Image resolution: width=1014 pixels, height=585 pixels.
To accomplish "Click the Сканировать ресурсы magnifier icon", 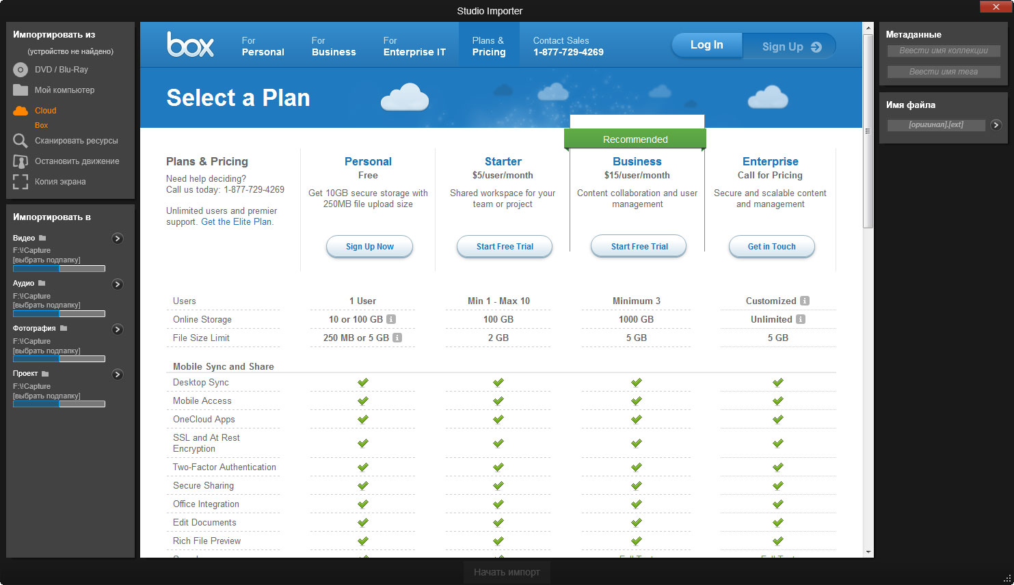I will pos(21,141).
